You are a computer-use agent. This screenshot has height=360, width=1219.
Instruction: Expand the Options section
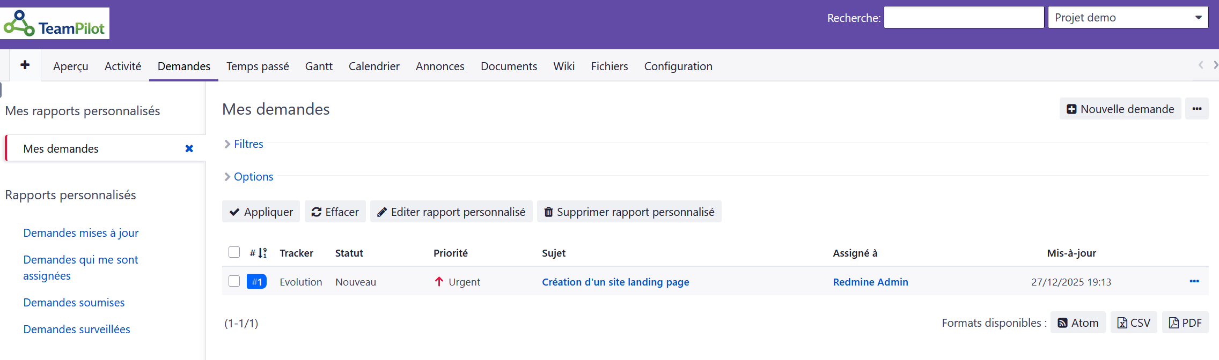pos(253,177)
